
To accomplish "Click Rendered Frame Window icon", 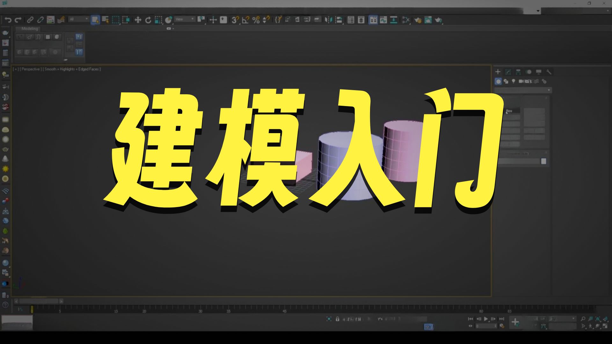I will 428,20.
